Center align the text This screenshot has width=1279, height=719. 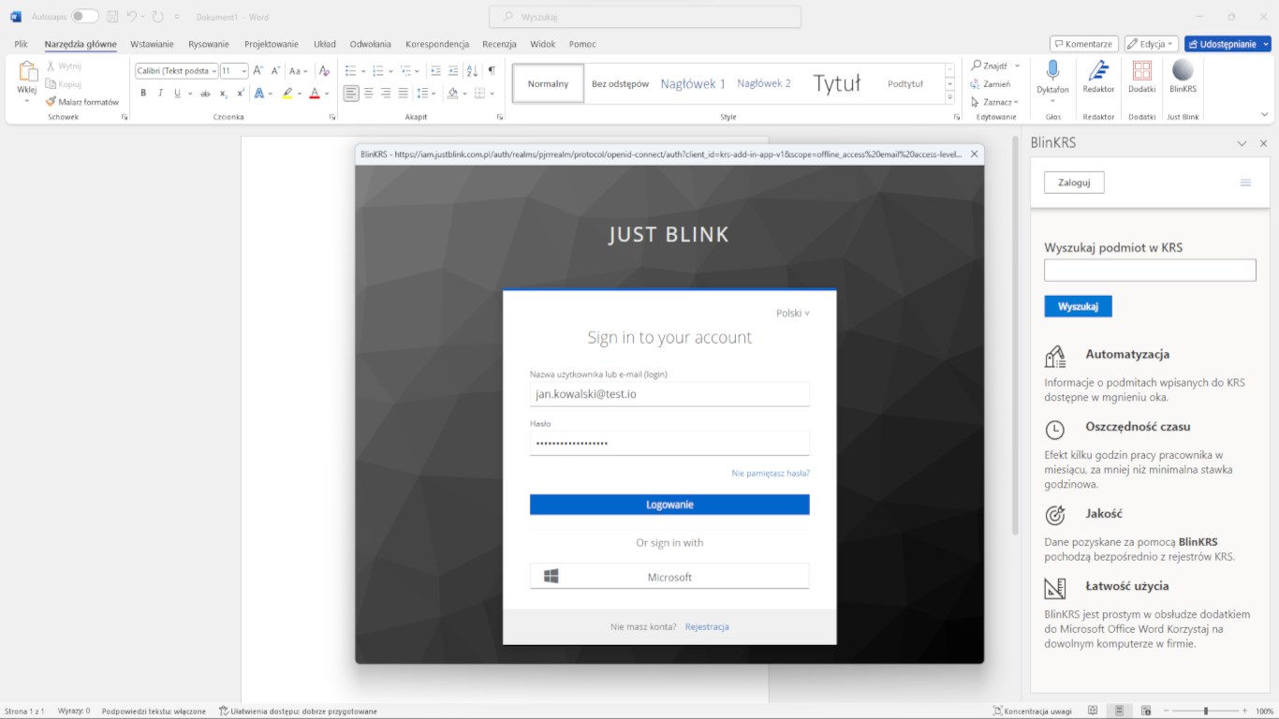pos(368,93)
